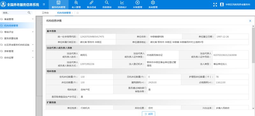Open the 联合惩戒 module icon
Screen dimensions: 255x116
pos(91,3)
